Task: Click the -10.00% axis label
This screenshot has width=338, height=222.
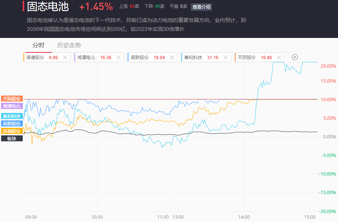Action: click(x=327, y=174)
